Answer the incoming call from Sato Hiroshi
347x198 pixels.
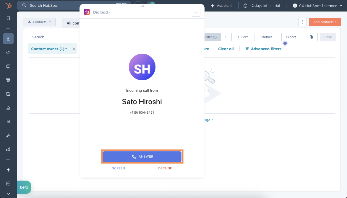point(142,156)
